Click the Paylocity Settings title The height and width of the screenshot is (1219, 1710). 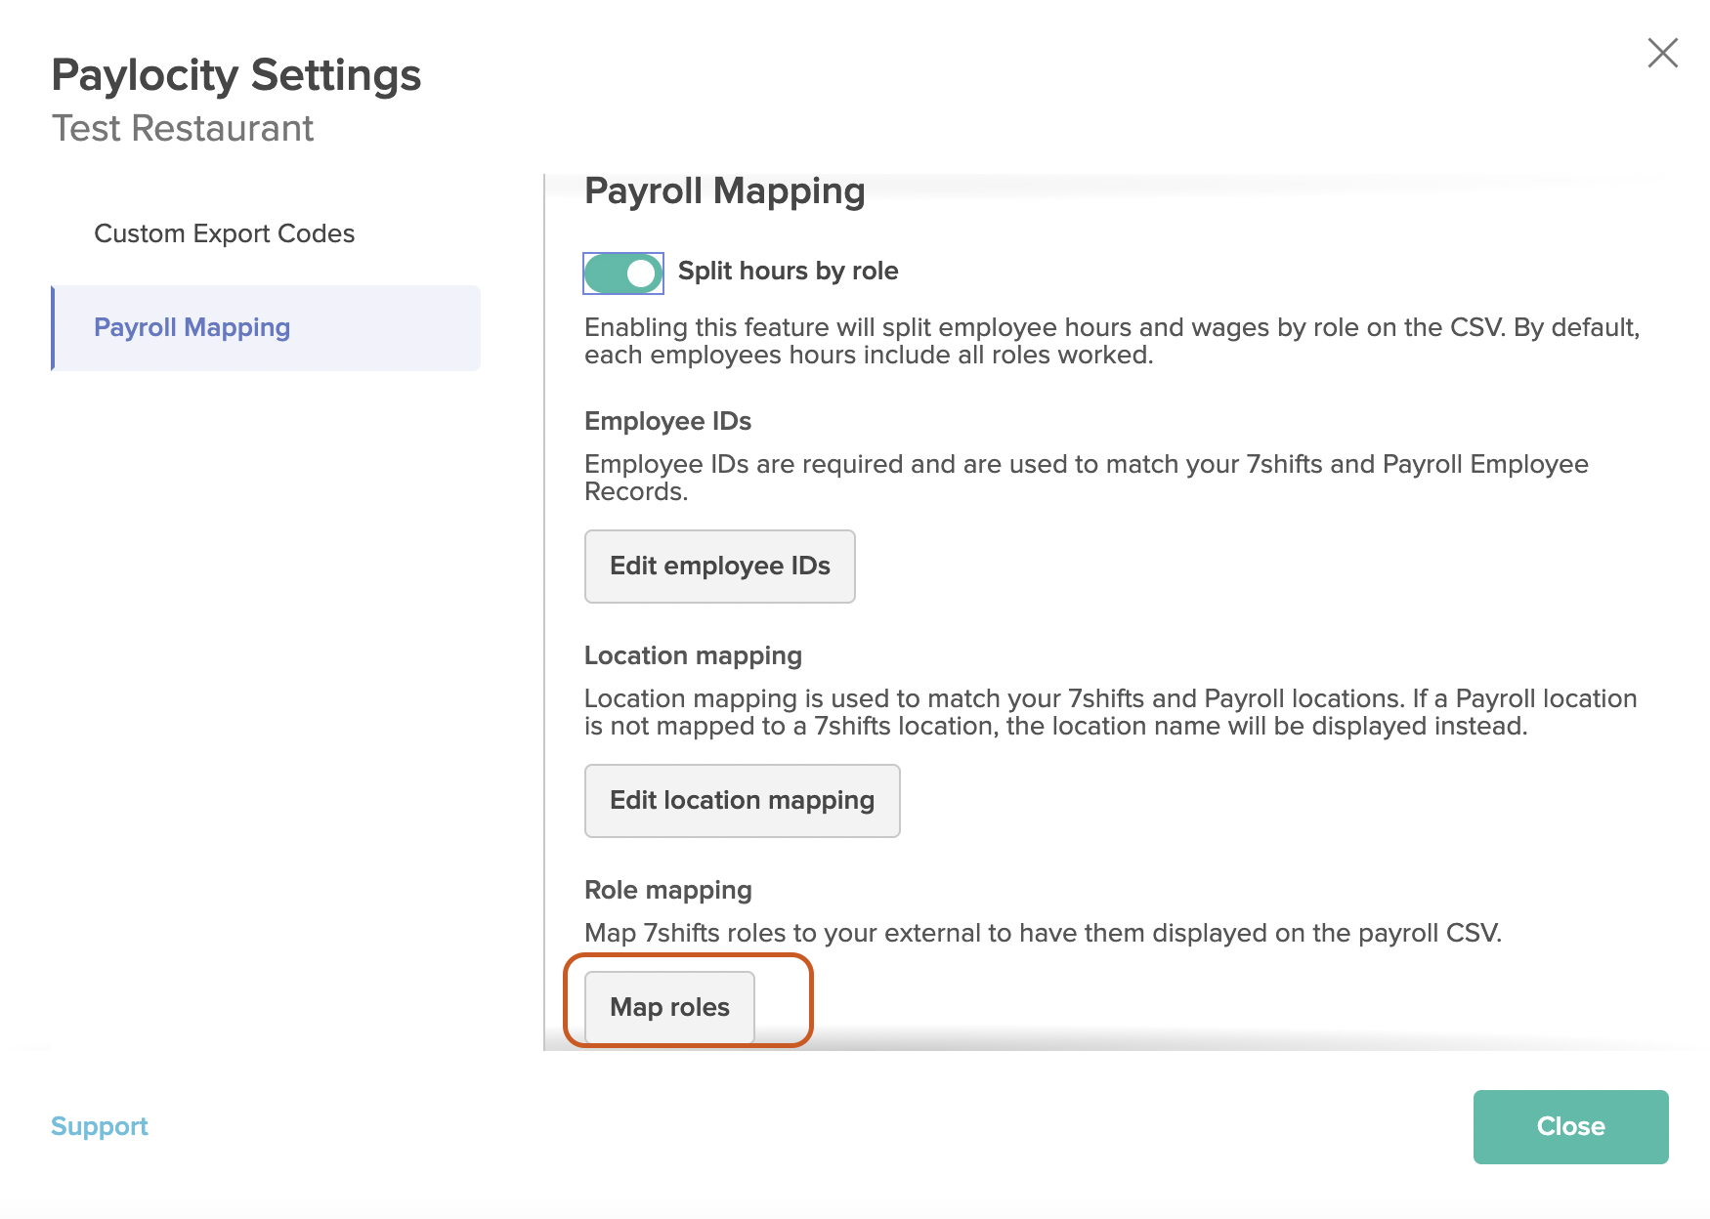[x=236, y=75]
